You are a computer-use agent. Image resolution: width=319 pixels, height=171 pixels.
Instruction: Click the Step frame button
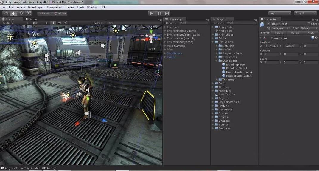[167, 13]
